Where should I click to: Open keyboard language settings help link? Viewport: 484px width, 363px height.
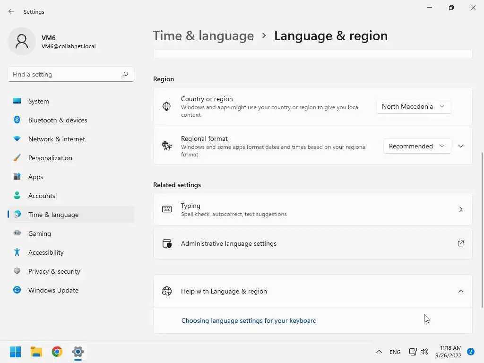[249, 320]
